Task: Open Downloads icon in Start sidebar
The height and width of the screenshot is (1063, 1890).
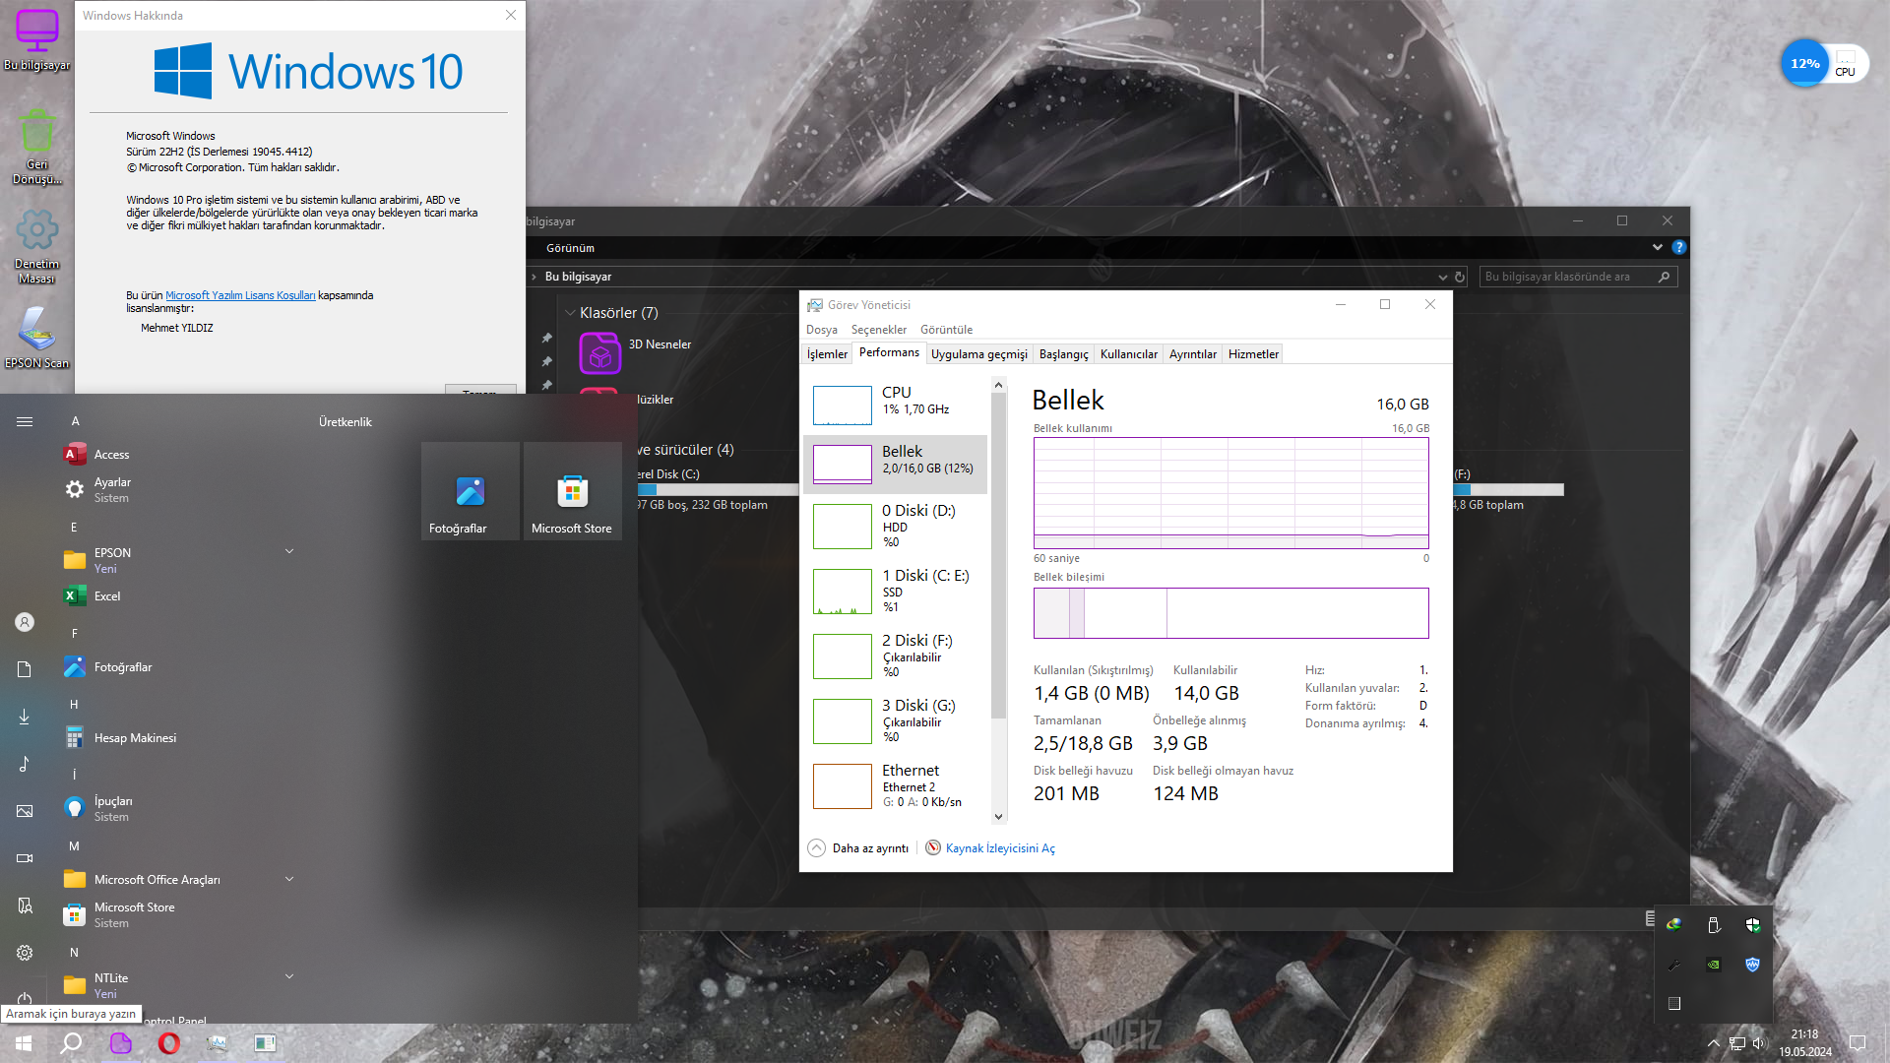Action: [25, 717]
